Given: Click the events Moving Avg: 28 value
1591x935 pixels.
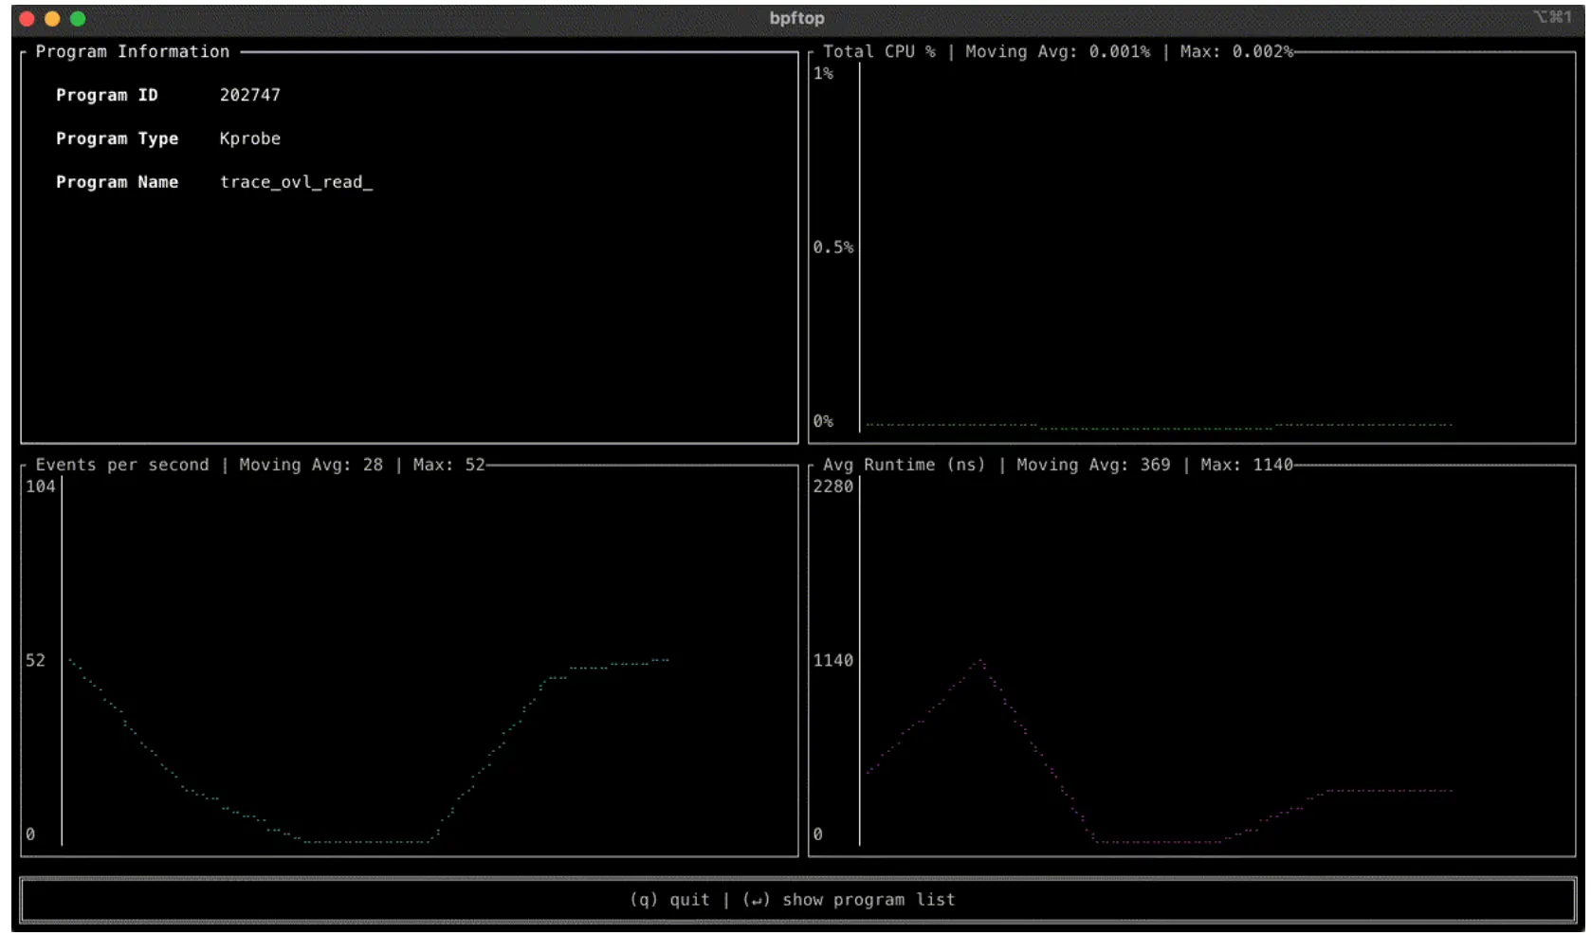Looking at the screenshot, I should click(x=311, y=465).
